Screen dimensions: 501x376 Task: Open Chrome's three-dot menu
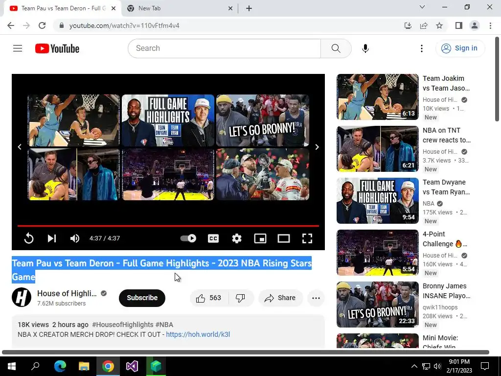click(x=490, y=25)
